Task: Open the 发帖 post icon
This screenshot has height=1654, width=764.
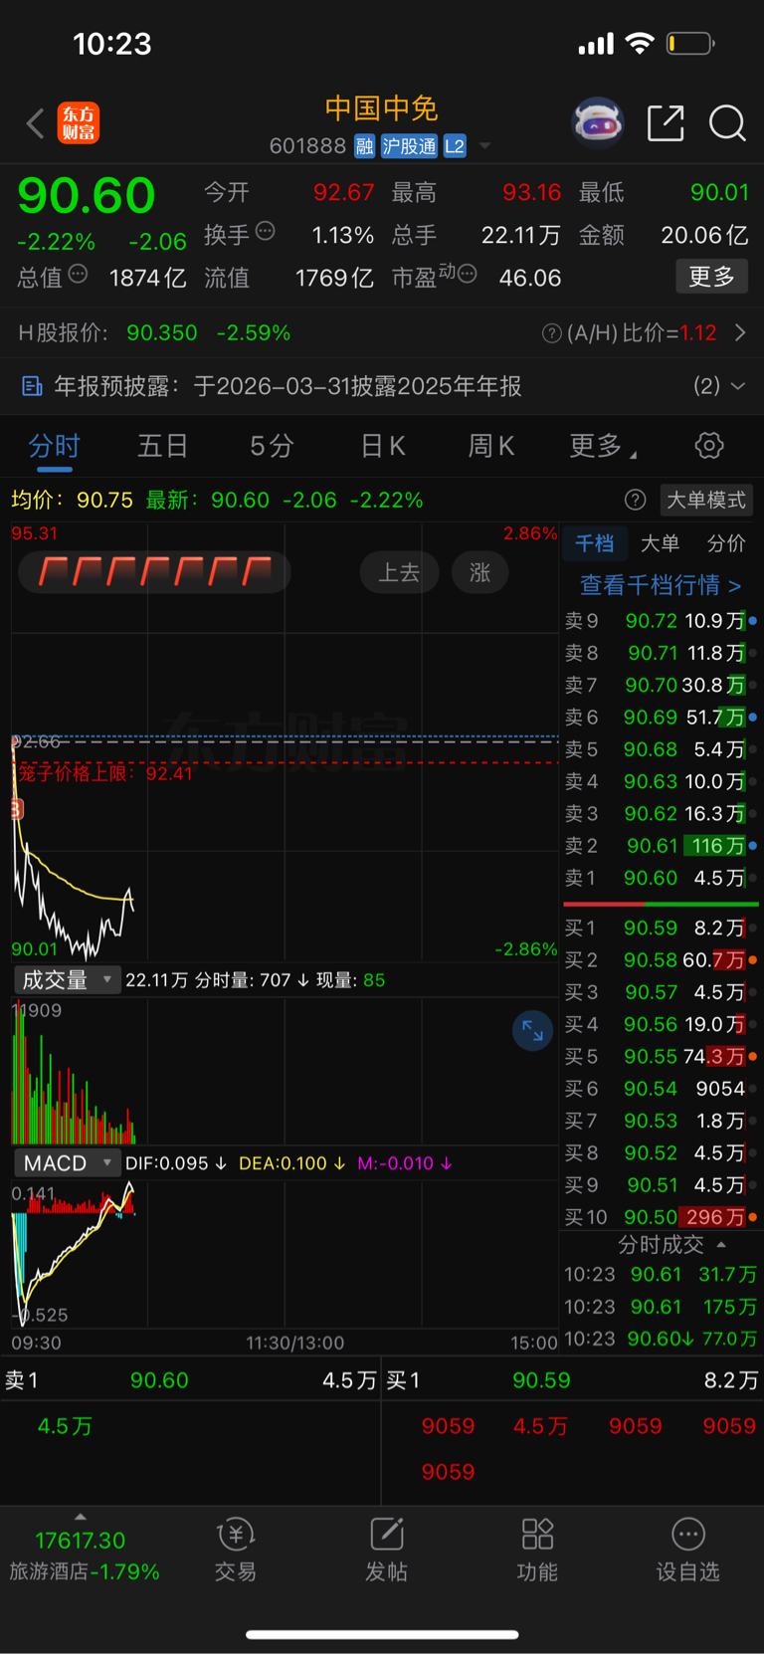Action: tap(387, 1550)
